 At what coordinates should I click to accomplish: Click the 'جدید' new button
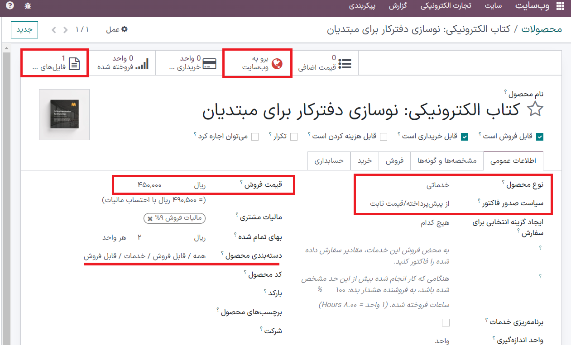click(x=24, y=30)
